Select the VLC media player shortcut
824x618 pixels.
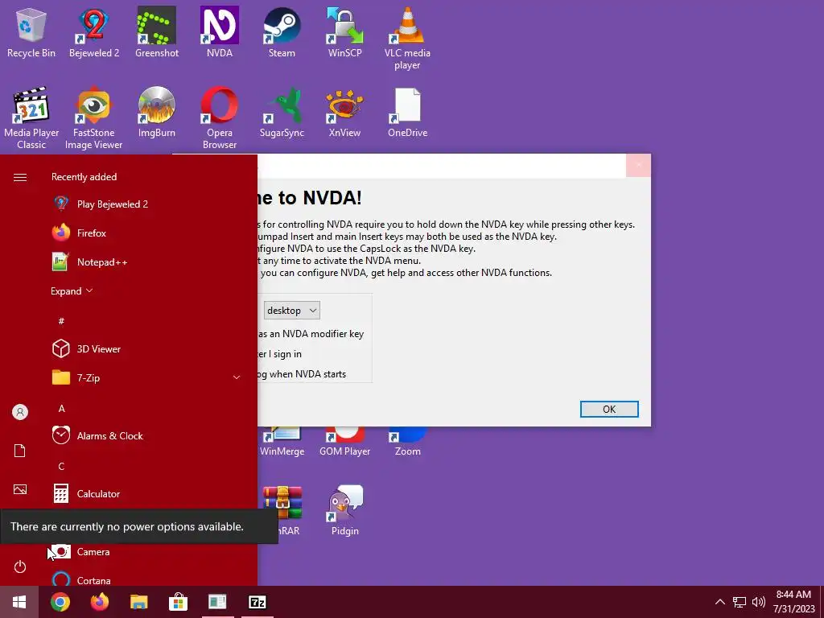coord(407,39)
